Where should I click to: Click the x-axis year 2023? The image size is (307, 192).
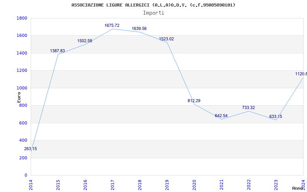[276, 185]
